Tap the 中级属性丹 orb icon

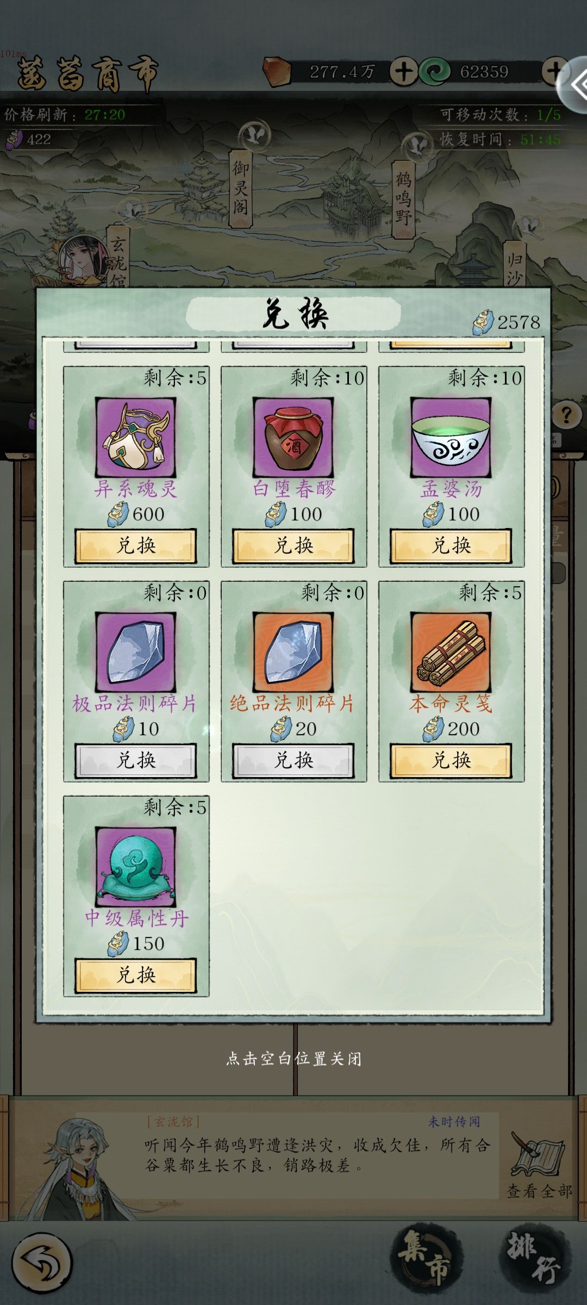click(136, 867)
